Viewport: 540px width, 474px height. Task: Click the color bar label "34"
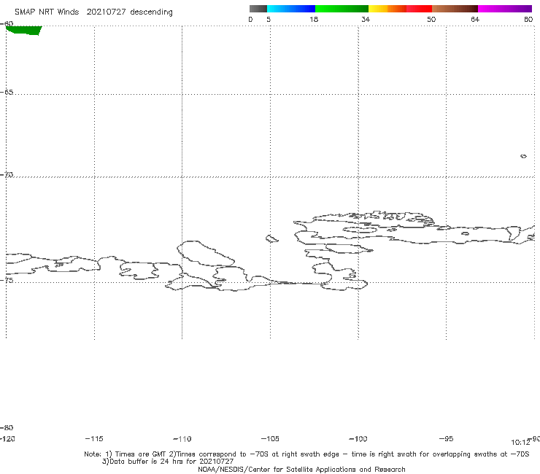[366, 19]
